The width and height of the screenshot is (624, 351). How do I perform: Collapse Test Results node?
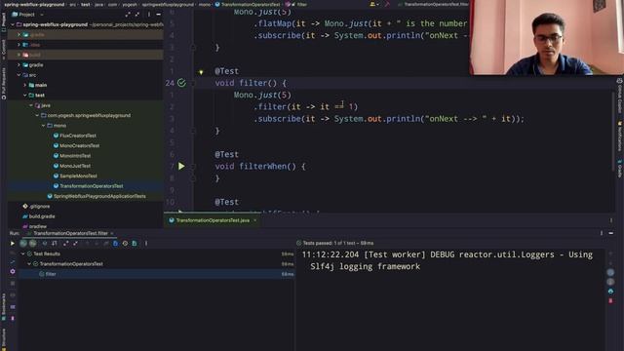23,253
